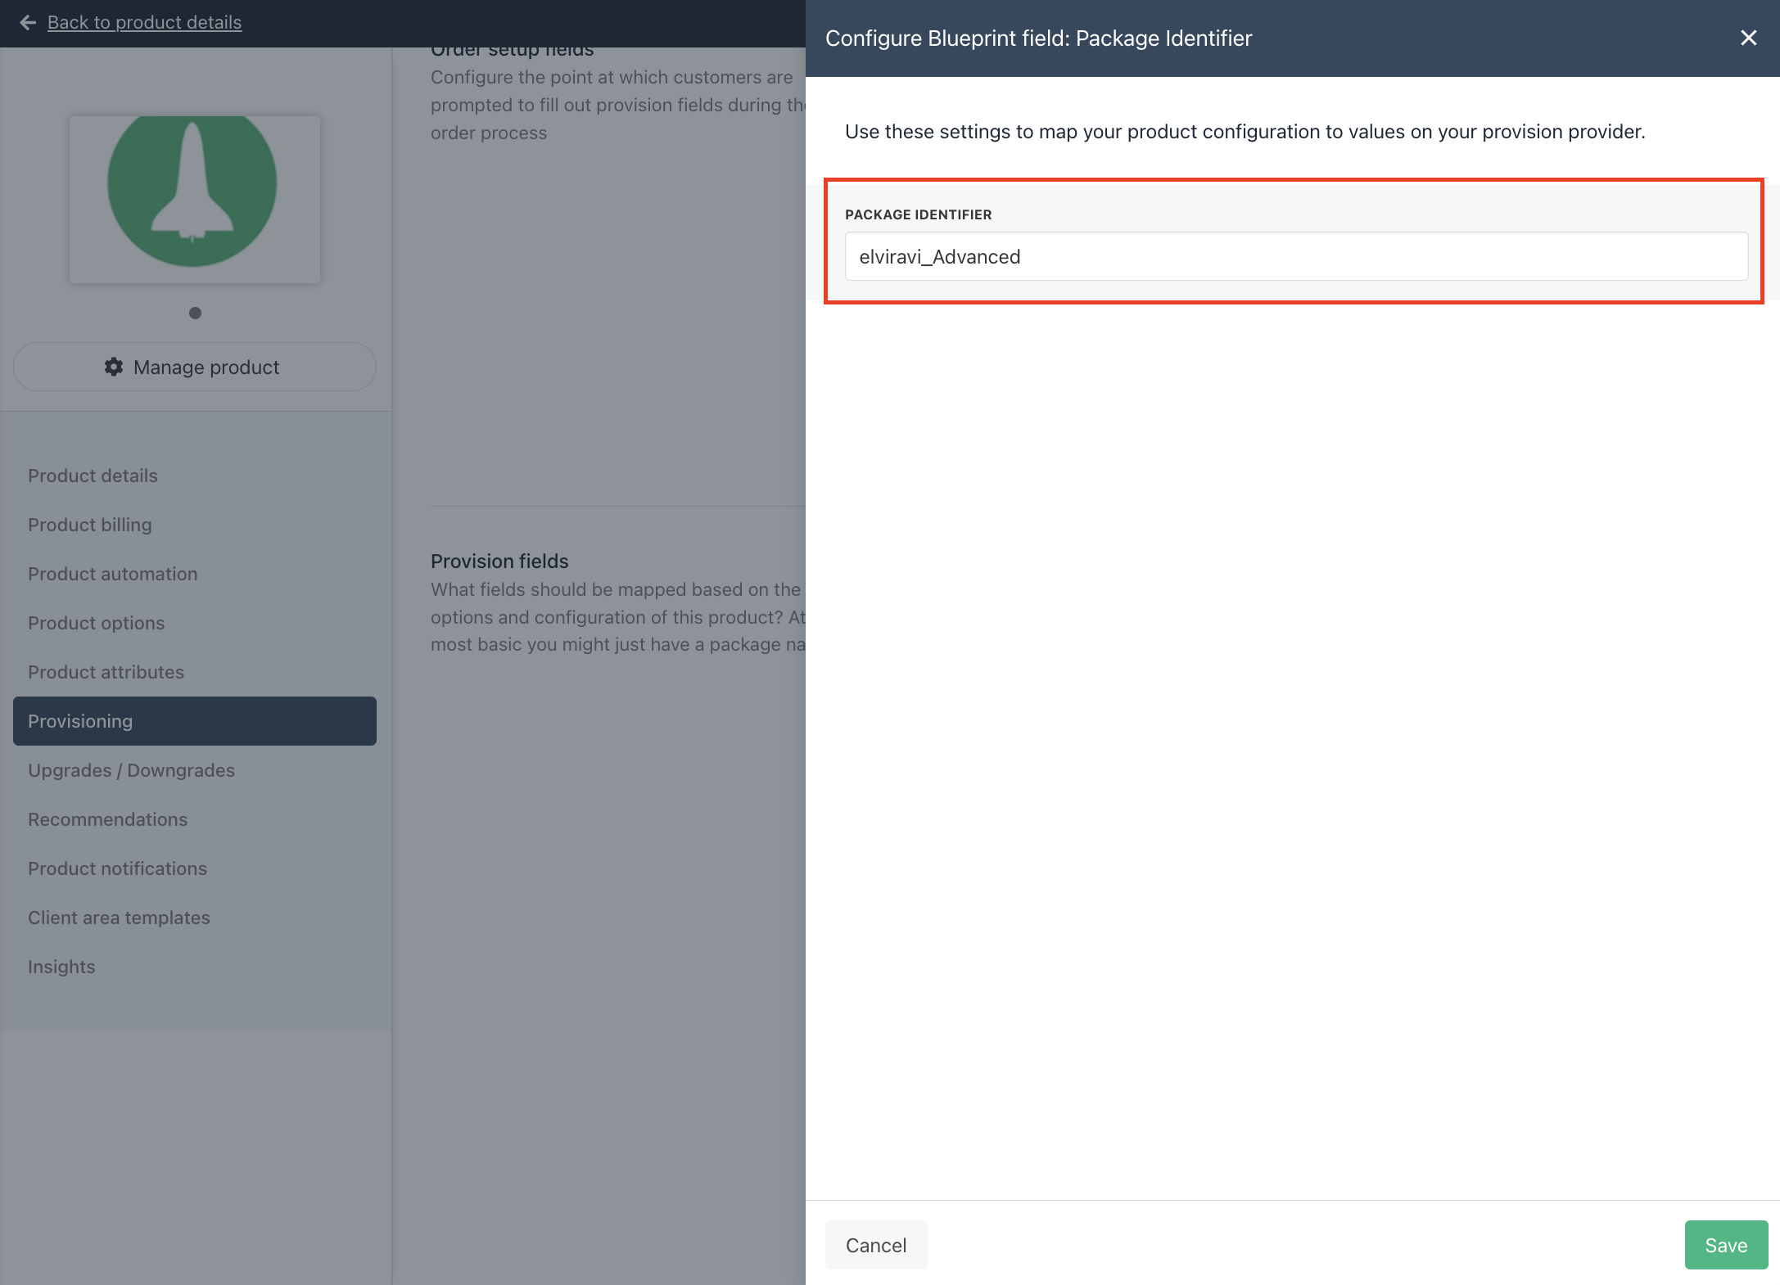Open Product automation menu item
Screen dimensions: 1780x1285
[x=113, y=574]
